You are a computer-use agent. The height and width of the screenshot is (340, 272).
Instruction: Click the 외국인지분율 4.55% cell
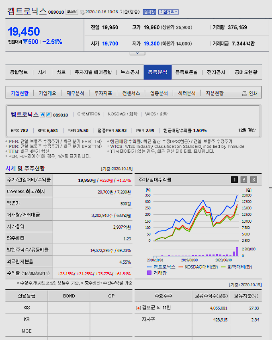[92, 262]
